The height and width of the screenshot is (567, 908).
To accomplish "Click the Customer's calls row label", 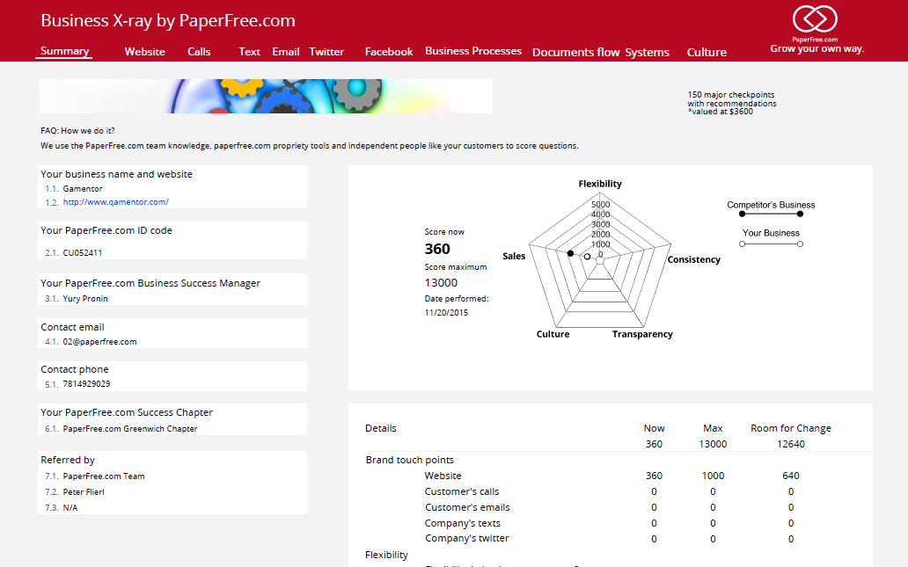I will (462, 491).
